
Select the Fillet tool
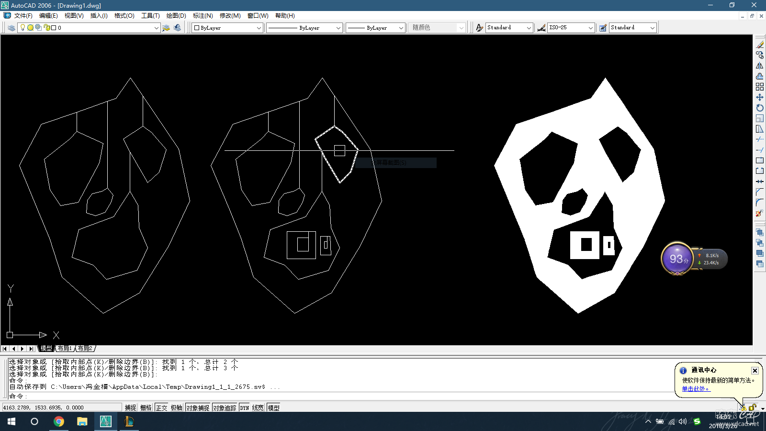tap(760, 203)
